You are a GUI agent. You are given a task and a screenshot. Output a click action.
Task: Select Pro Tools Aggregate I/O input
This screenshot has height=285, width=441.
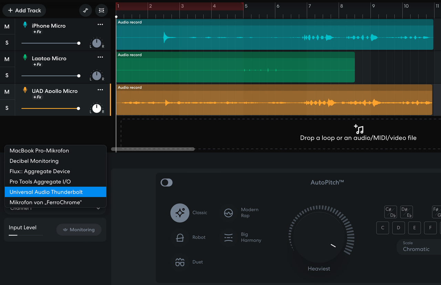pyautogui.click(x=55, y=182)
